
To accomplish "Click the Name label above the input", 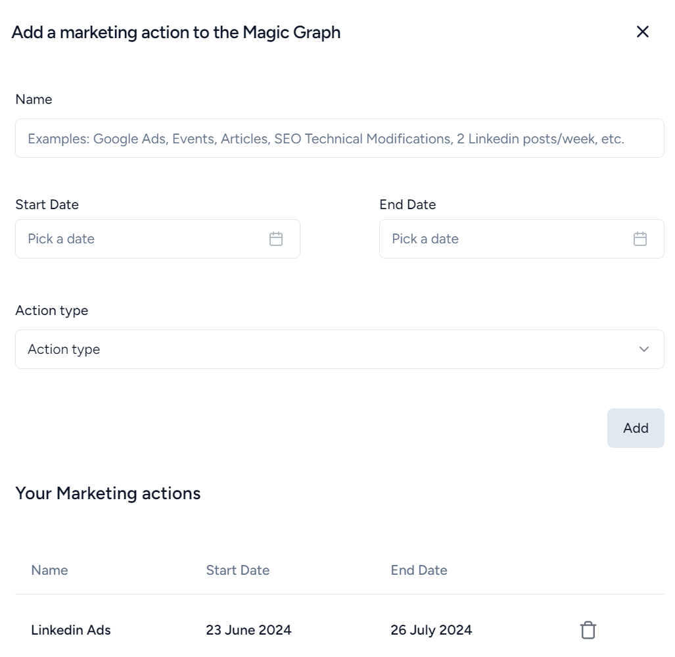I will (x=34, y=99).
